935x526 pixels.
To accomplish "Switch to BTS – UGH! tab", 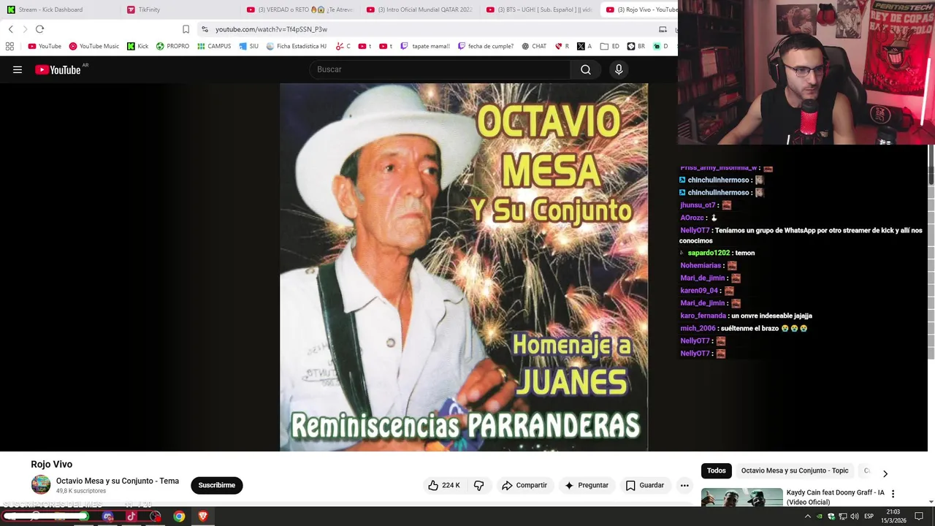I will [x=539, y=9].
